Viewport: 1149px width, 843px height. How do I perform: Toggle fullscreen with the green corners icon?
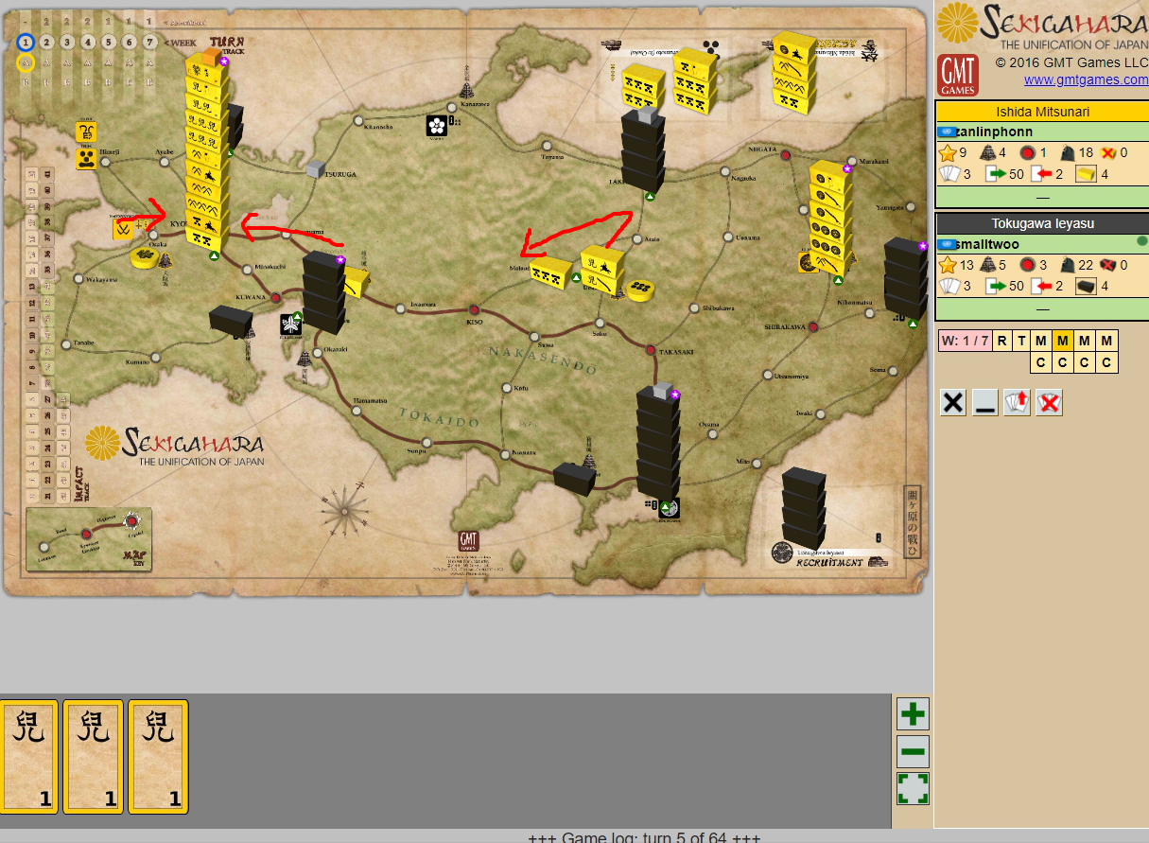point(913,789)
